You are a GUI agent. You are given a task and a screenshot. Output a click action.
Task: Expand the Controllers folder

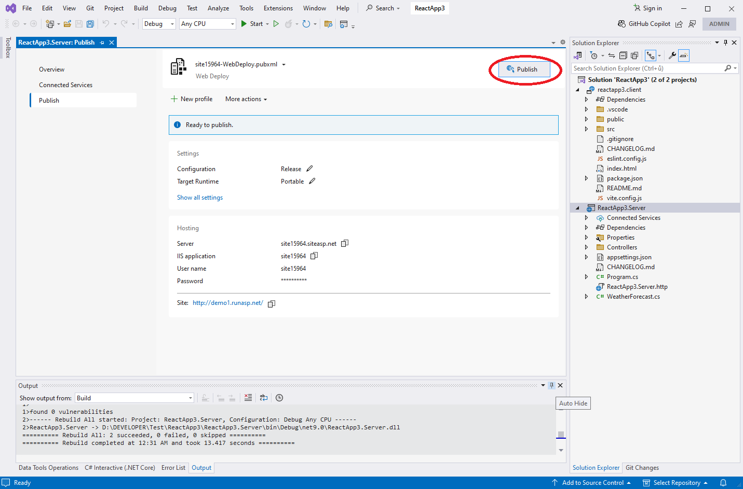click(x=587, y=247)
